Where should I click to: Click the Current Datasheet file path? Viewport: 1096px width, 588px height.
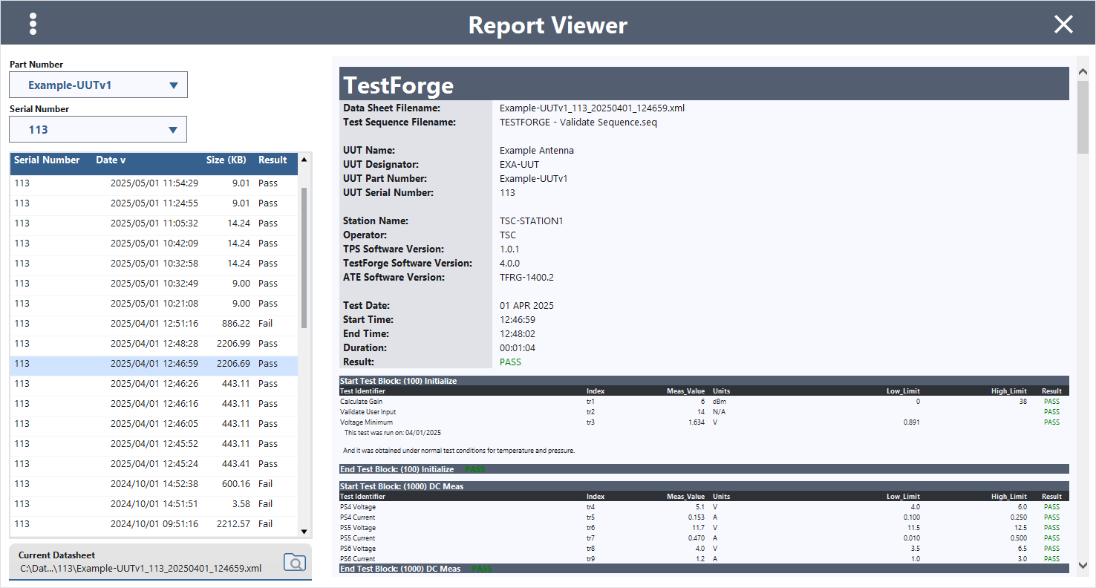pos(141,569)
